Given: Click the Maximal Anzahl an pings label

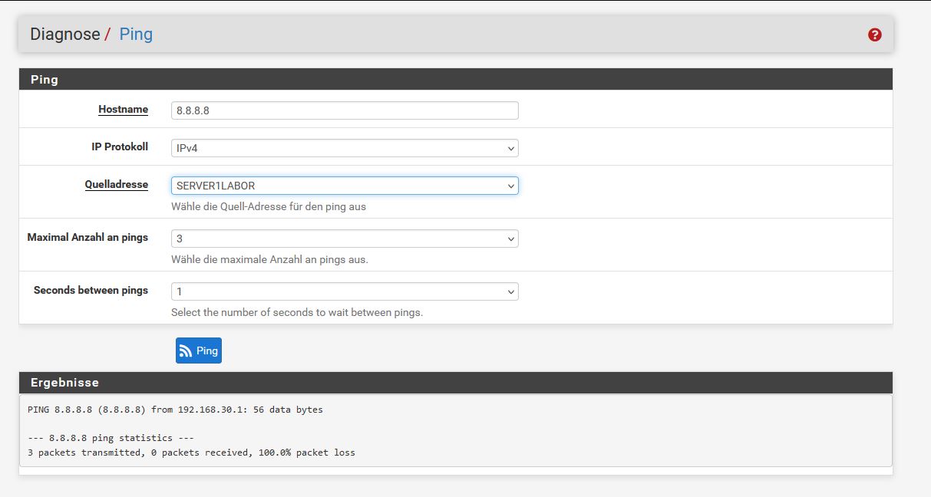Looking at the screenshot, I should coord(87,237).
